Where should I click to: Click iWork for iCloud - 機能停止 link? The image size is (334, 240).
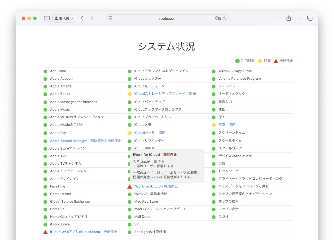[x=156, y=186]
